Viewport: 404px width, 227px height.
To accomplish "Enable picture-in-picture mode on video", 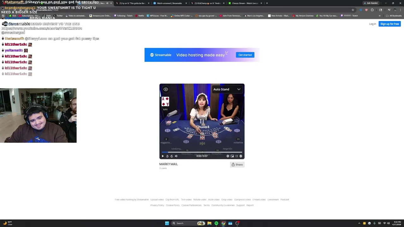I will click(x=232, y=156).
